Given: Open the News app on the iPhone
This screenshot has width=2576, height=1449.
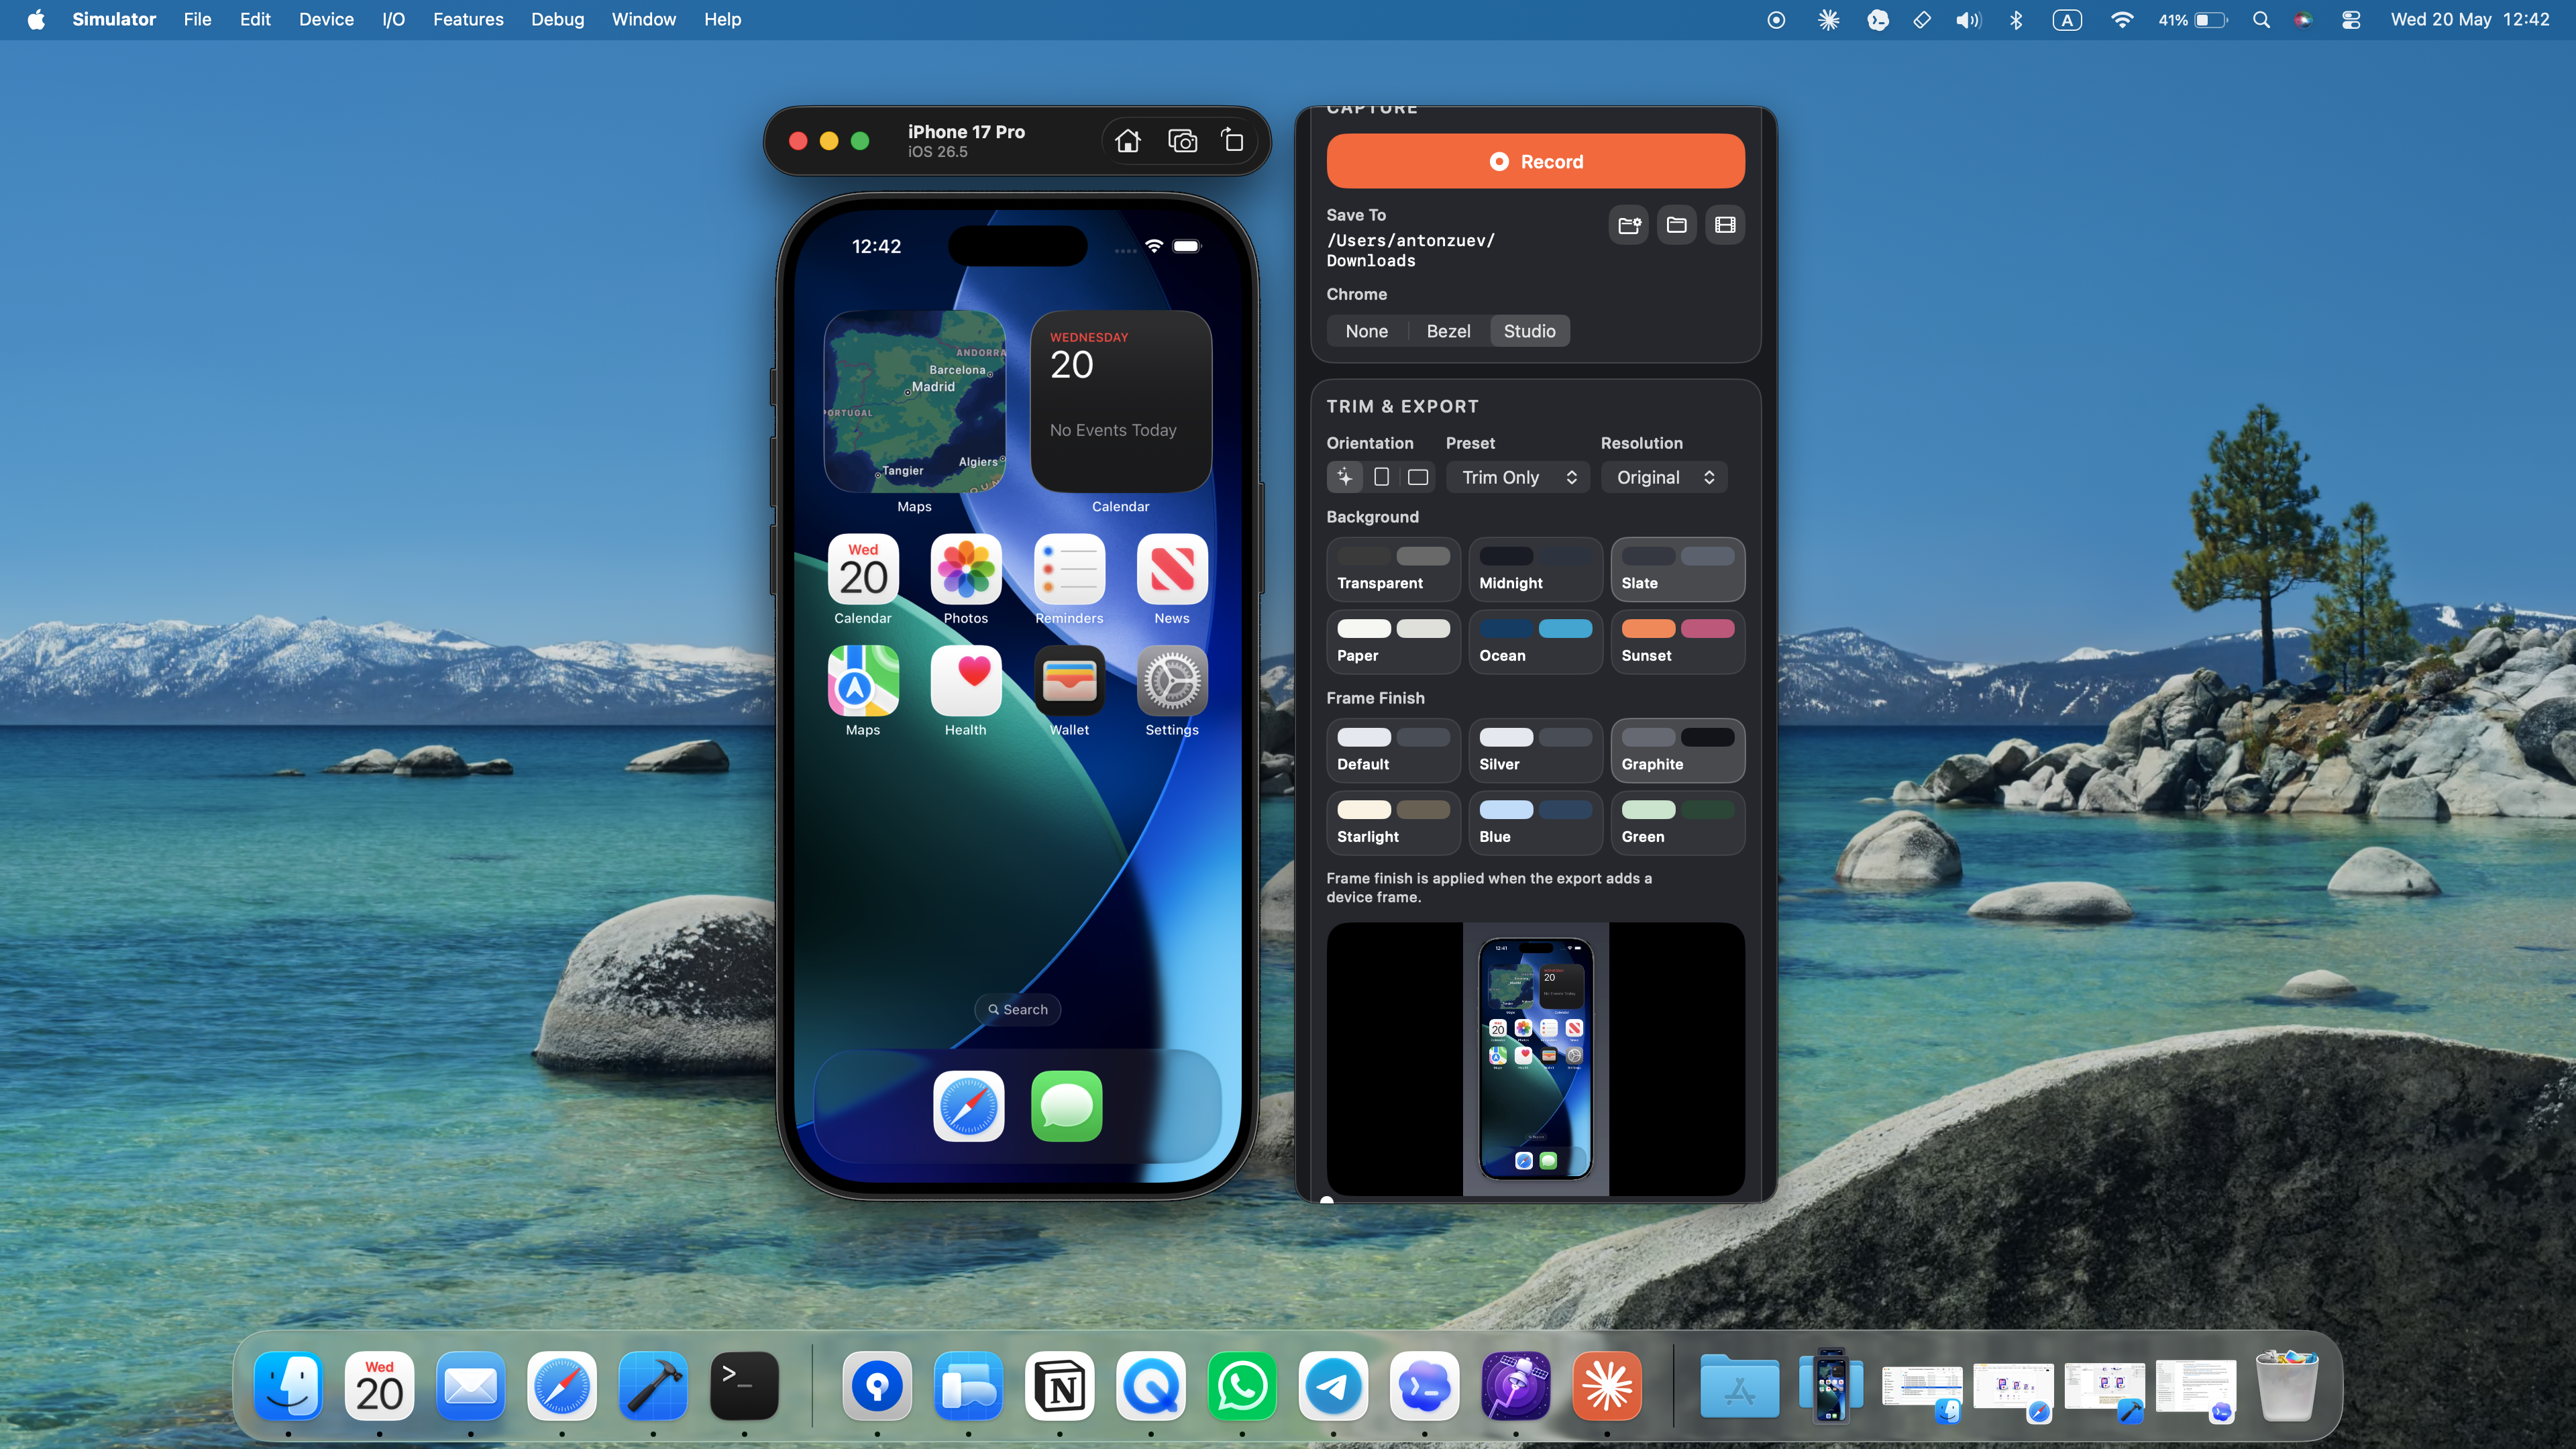Looking at the screenshot, I should pos(1172,569).
